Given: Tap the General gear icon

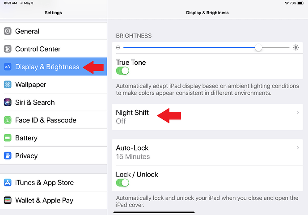Looking at the screenshot, I should (x=8, y=31).
